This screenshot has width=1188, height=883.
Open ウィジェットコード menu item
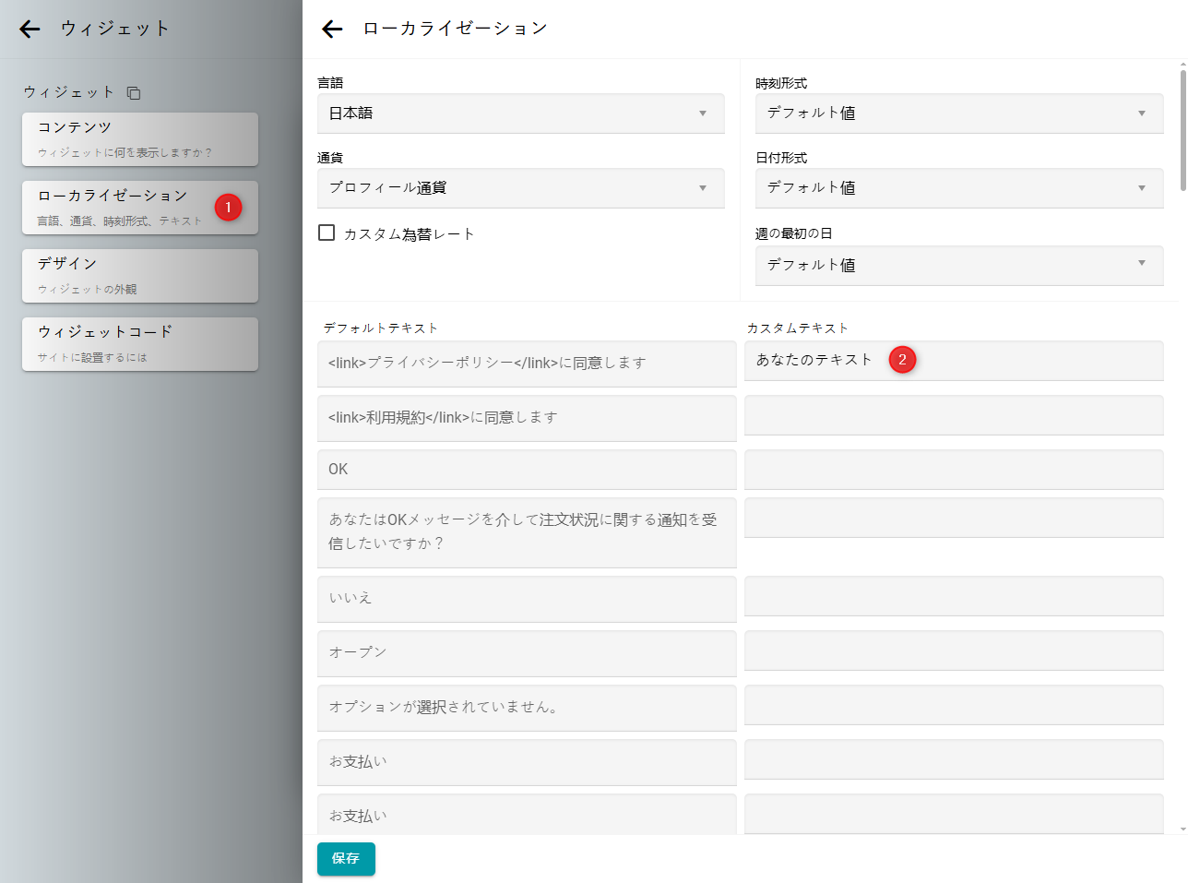(139, 344)
